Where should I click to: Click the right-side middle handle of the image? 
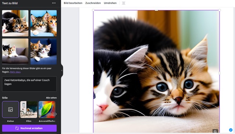tap(220, 73)
